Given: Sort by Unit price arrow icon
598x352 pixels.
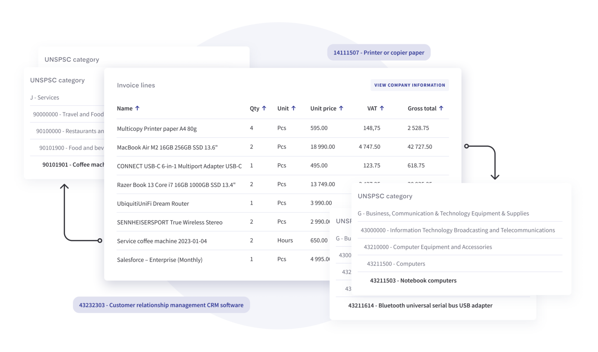Looking at the screenshot, I should tap(341, 108).
